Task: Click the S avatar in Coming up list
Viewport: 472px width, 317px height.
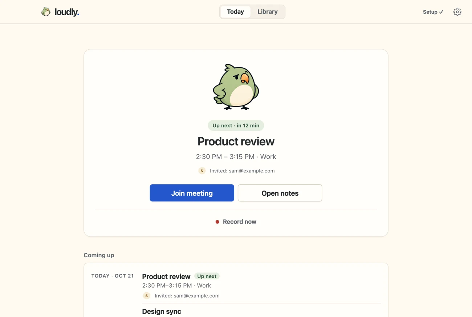Action: (146, 296)
